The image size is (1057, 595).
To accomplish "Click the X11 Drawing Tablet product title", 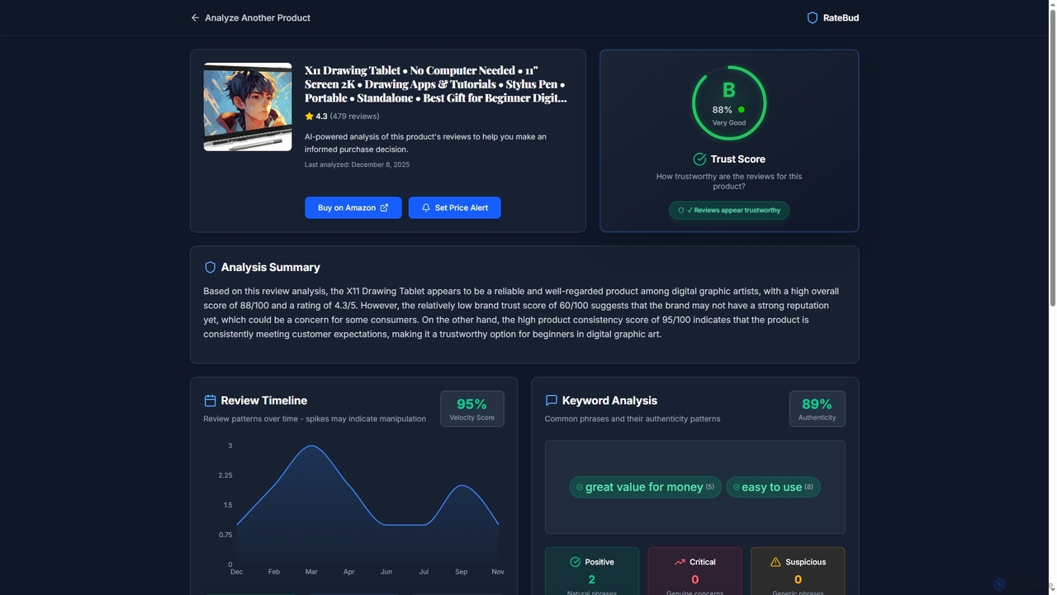I will pos(437,84).
